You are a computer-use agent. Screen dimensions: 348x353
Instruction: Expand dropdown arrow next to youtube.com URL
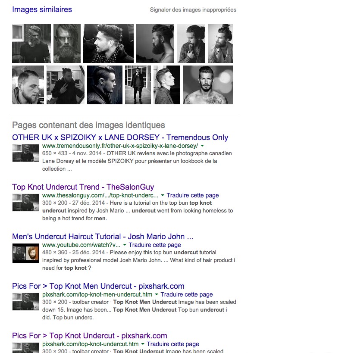pyautogui.click(x=125, y=245)
